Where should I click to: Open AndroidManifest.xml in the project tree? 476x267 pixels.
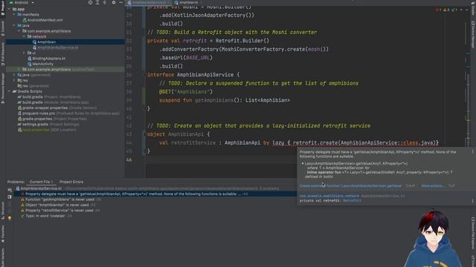[45, 20]
